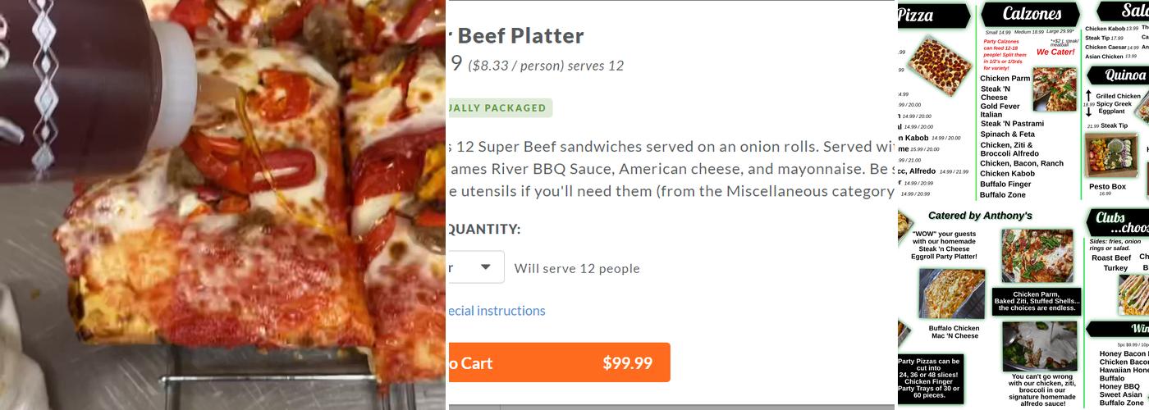1149x410 pixels.
Task: Select Buffalo Finger calzone option
Action: (x=1005, y=184)
